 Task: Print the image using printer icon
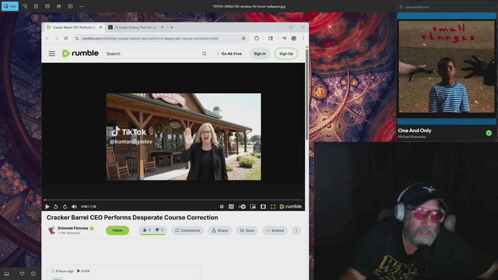coord(47,6)
